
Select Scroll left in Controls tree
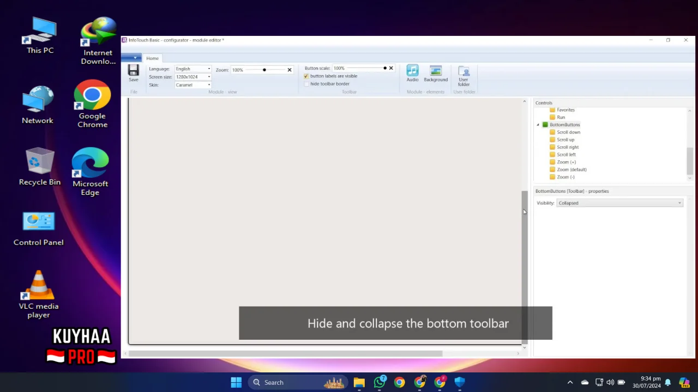click(x=566, y=155)
